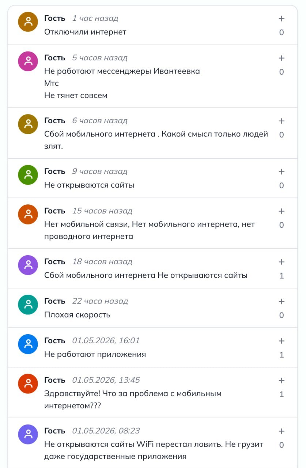
Task: Upvote the "Плохая скорость" comment
Action: pos(282,302)
